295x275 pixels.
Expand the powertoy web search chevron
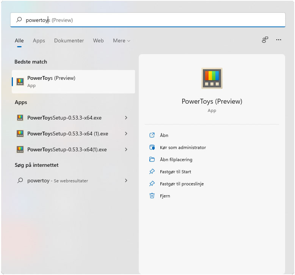(x=126, y=180)
